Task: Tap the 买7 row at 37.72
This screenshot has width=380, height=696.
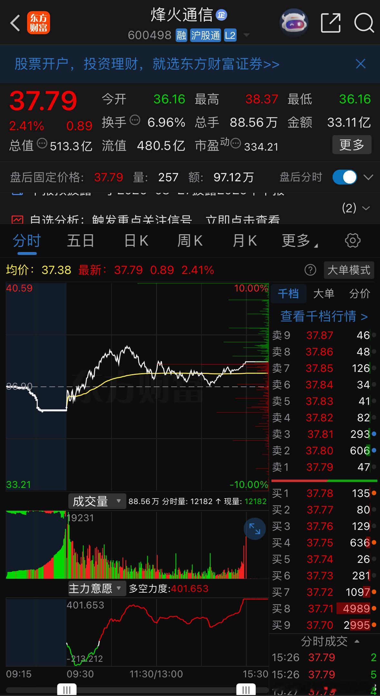Action: 324,592
